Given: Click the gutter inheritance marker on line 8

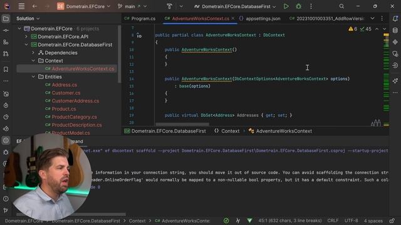Looking at the screenshot, I should [x=139, y=36].
